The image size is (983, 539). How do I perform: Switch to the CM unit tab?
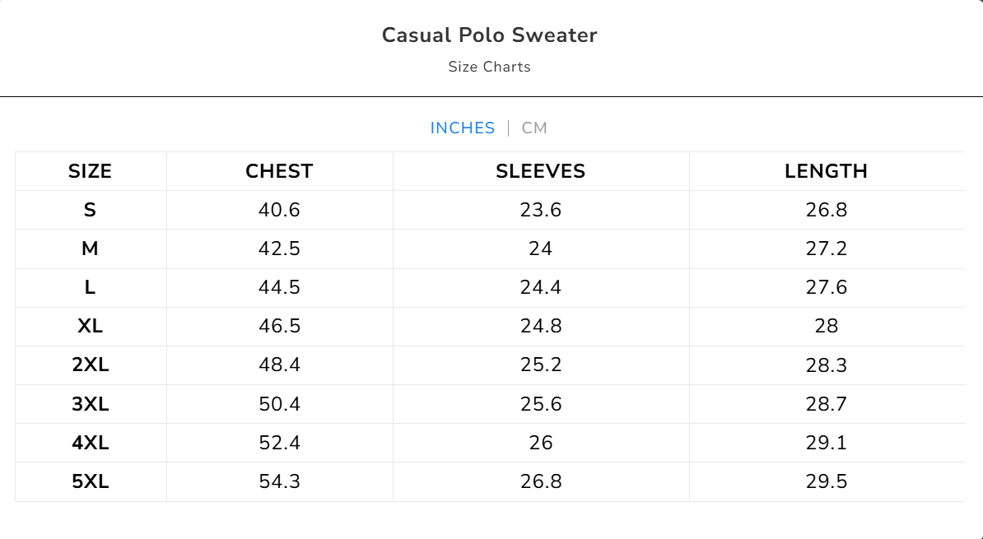coord(534,128)
